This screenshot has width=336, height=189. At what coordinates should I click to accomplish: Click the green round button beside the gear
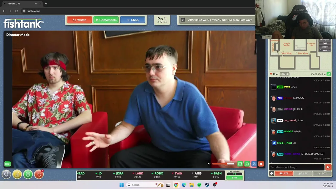(x=28, y=174)
